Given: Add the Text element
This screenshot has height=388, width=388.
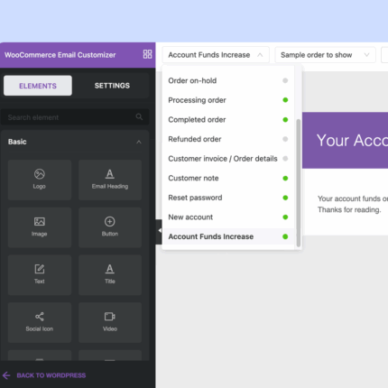Looking at the screenshot, I should [40, 275].
